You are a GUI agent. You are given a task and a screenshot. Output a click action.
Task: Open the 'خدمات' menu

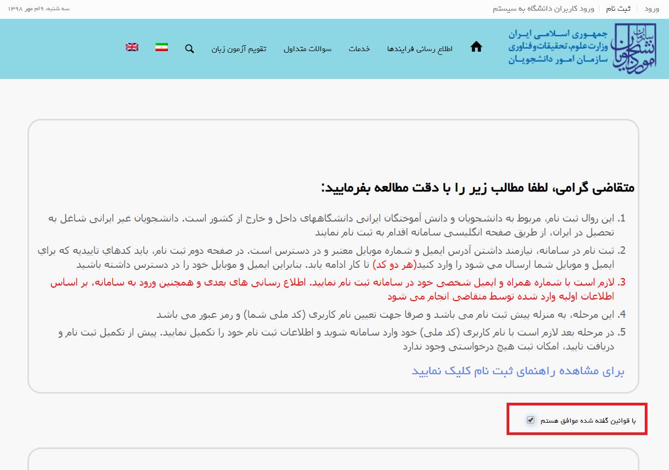[359, 49]
